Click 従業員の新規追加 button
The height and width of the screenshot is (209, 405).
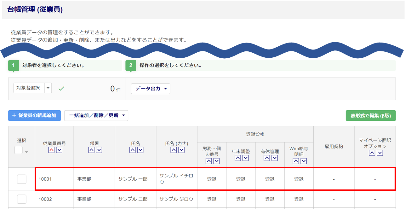pos(34,116)
